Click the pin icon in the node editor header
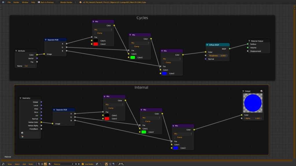The height and width of the screenshot is (166, 296). coord(97,164)
